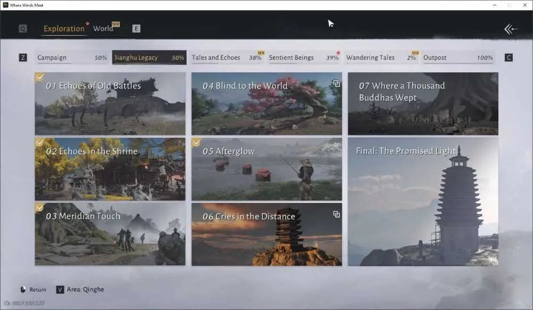Open 05 Afterglow card

[x=267, y=169]
